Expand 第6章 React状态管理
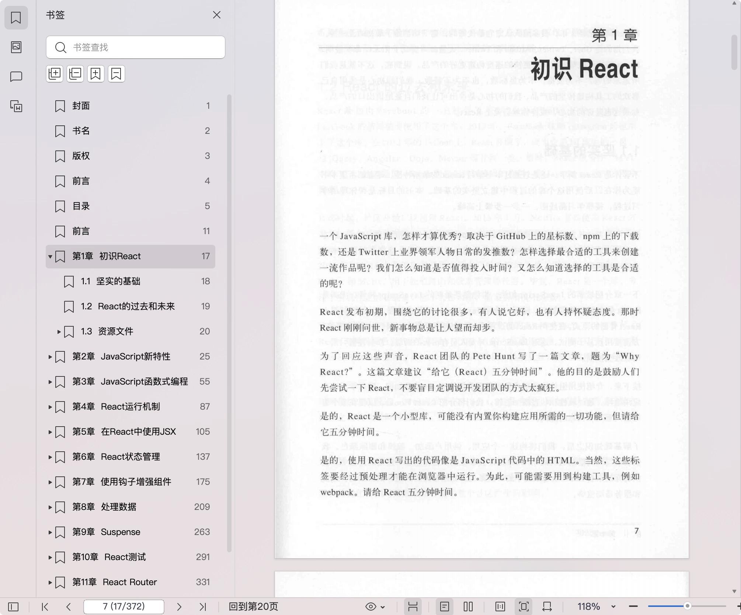The image size is (741, 615). pyautogui.click(x=50, y=457)
